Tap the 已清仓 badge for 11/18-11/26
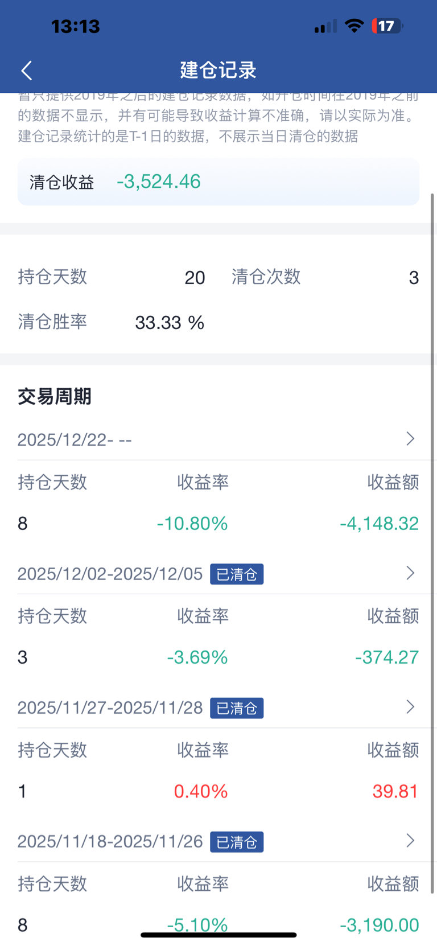Viewport: 437px width, 946px height. pos(237,842)
